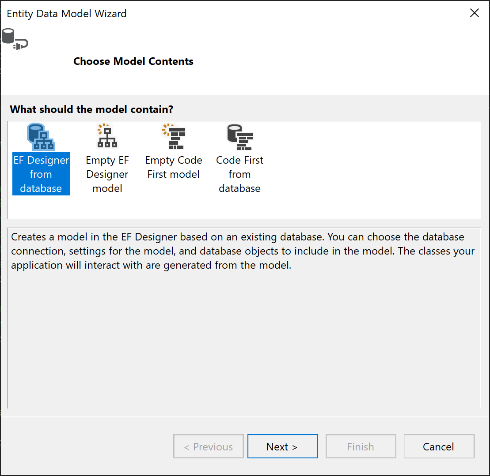Close the Entity Data Model Wizard
The width and height of the screenshot is (490, 476).
(x=475, y=13)
